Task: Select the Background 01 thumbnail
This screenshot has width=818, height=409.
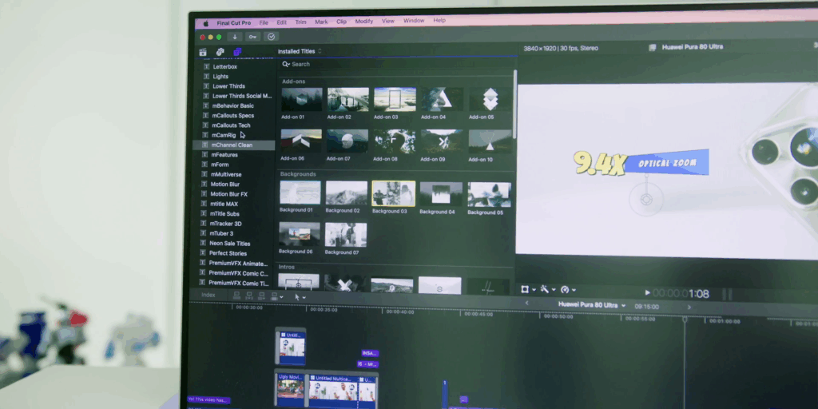Action: coord(300,193)
